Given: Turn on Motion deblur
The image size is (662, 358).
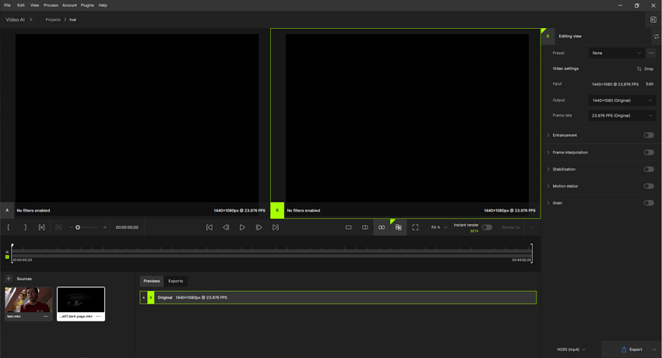Looking at the screenshot, I should click(649, 186).
